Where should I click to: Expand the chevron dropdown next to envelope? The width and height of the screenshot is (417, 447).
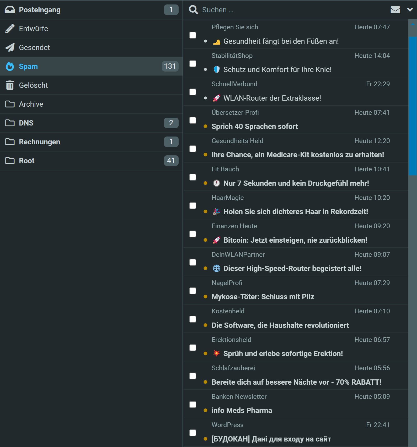pos(410,10)
